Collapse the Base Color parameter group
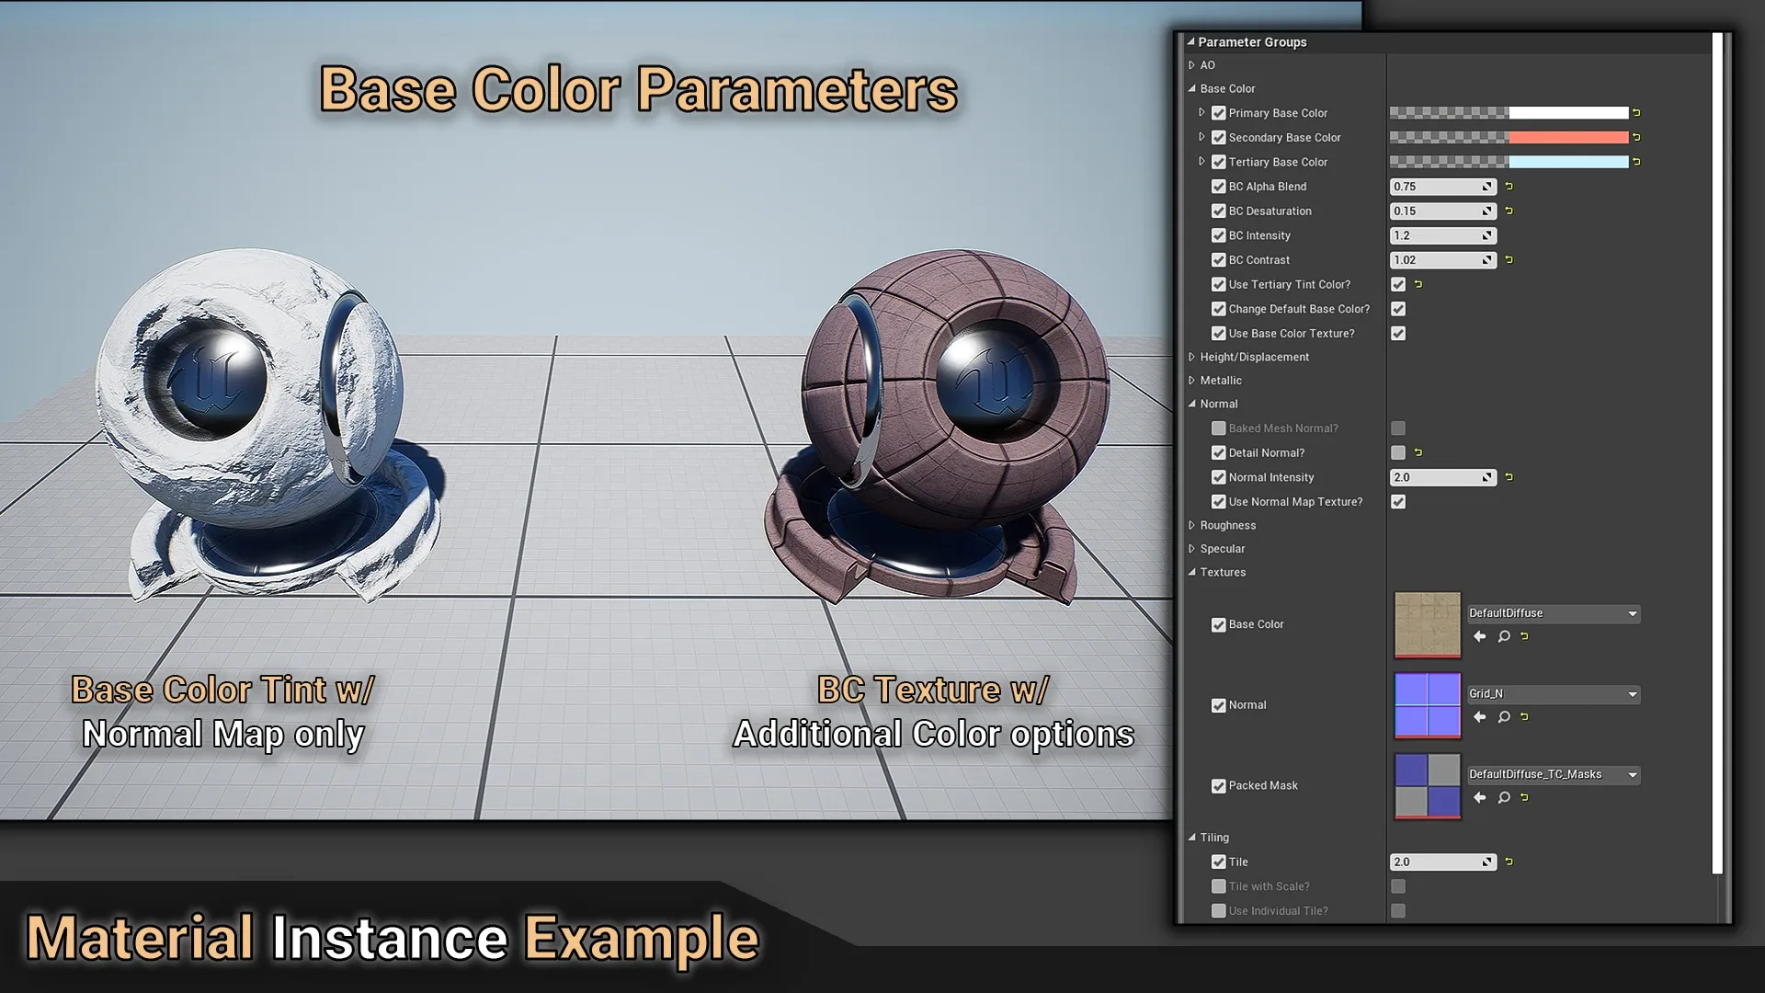Screen dimensions: 1765x993 (1192, 88)
